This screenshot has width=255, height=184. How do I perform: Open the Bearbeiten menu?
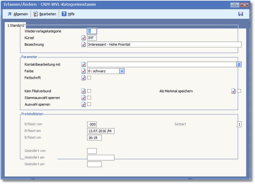[x=45, y=14]
